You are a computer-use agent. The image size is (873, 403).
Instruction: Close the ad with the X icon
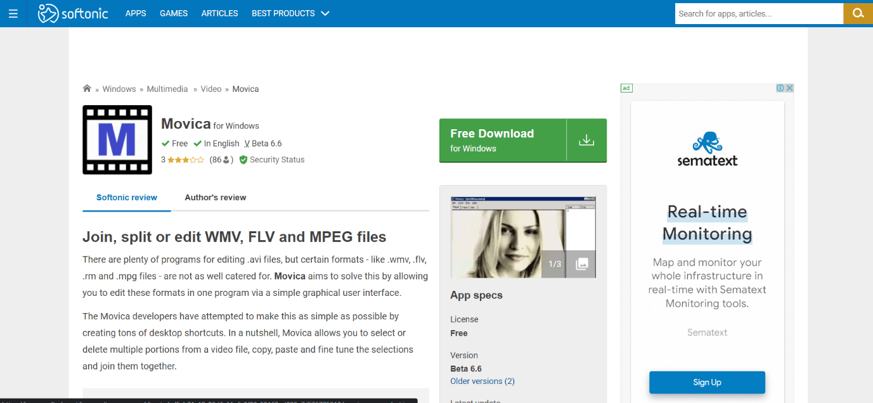click(x=789, y=88)
